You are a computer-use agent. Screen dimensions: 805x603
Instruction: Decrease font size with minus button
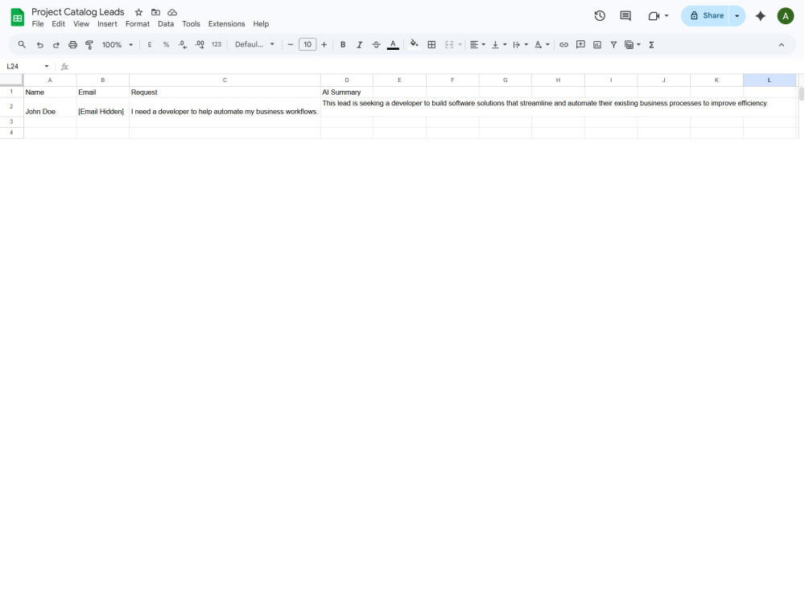(x=290, y=44)
